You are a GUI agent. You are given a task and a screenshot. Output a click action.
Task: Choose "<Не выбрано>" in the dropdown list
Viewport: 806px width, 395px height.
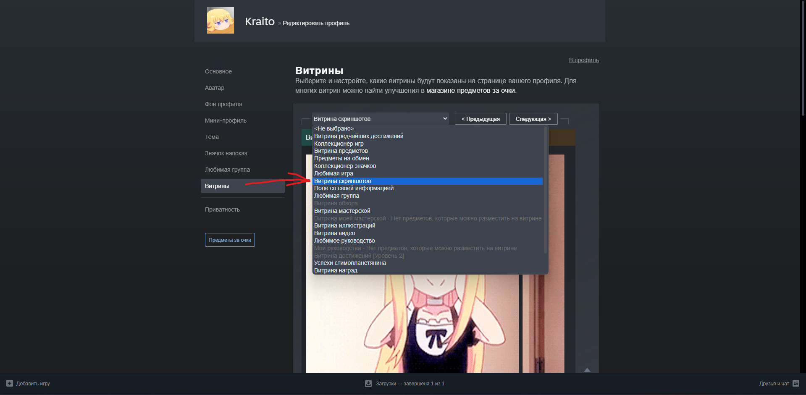(428, 128)
